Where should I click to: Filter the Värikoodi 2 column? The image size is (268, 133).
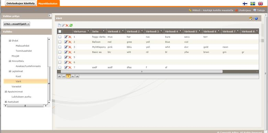pyautogui.click(x=142, y=32)
